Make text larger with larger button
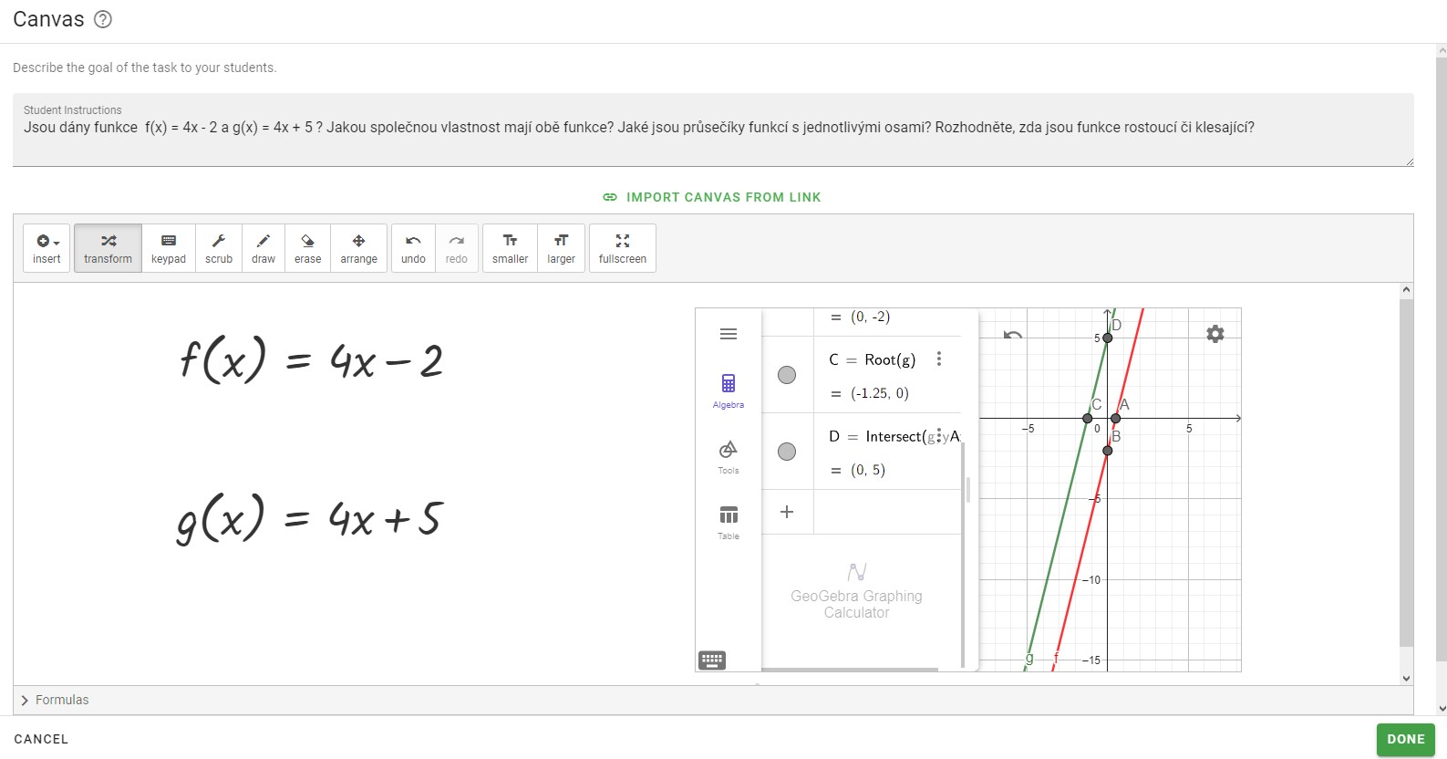 [x=562, y=248]
